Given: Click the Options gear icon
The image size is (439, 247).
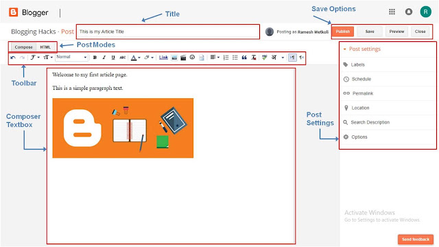Looking at the screenshot, I should (346, 137).
